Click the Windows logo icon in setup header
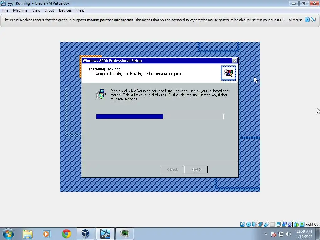This screenshot has width=320, height=240. tap(228, 73)
